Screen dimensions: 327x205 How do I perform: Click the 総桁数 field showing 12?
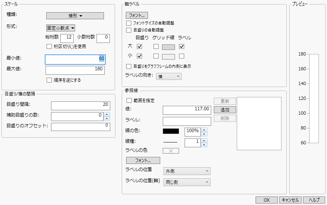click(x=67, y=38)
